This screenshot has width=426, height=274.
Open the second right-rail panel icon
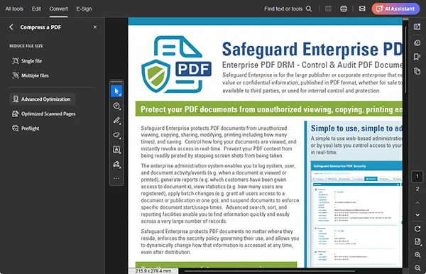417,43
